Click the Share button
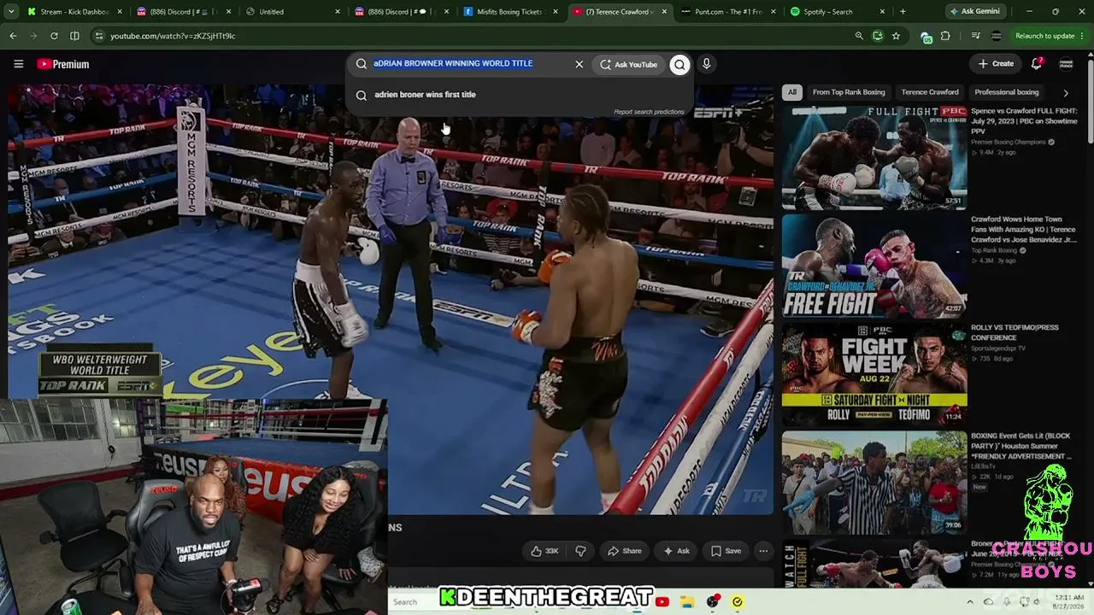Viewport: 1094px width, 615px height. point(624,551)
